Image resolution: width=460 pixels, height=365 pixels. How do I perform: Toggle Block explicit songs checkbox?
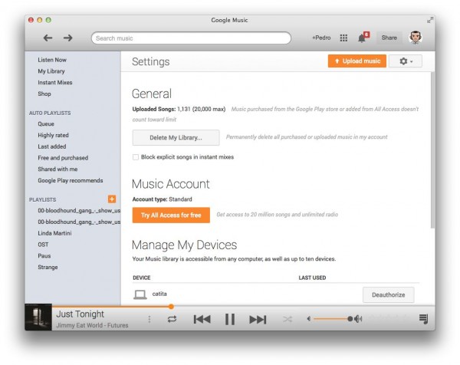[x=136, y=157]
